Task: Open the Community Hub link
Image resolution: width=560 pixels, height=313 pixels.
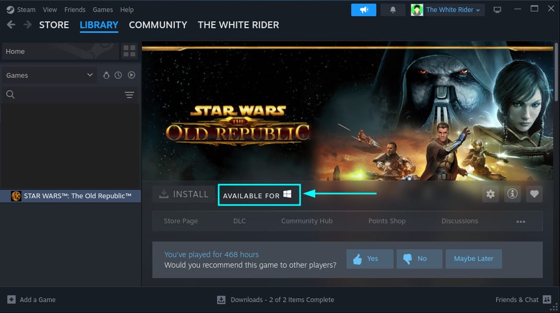Action: click(307, 221)
